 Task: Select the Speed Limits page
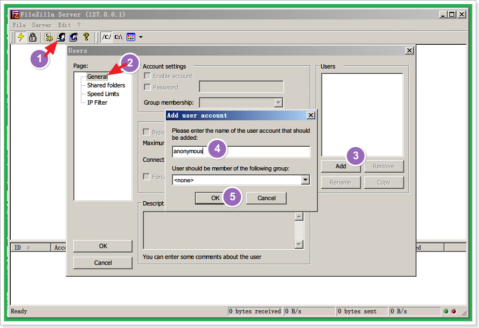pyautogui.click(x=103, y=94)
